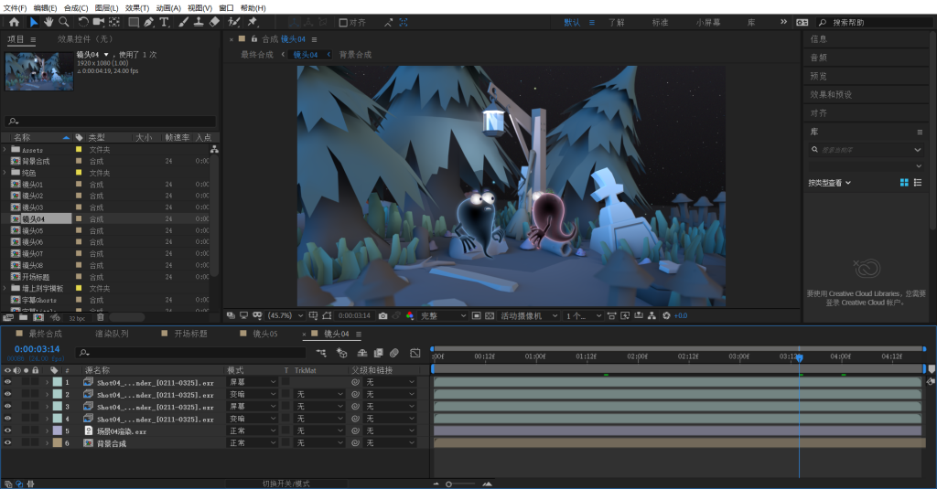937x489 pixels.
Task: Select the 了解 workspace
Action: tap(616, 23)
